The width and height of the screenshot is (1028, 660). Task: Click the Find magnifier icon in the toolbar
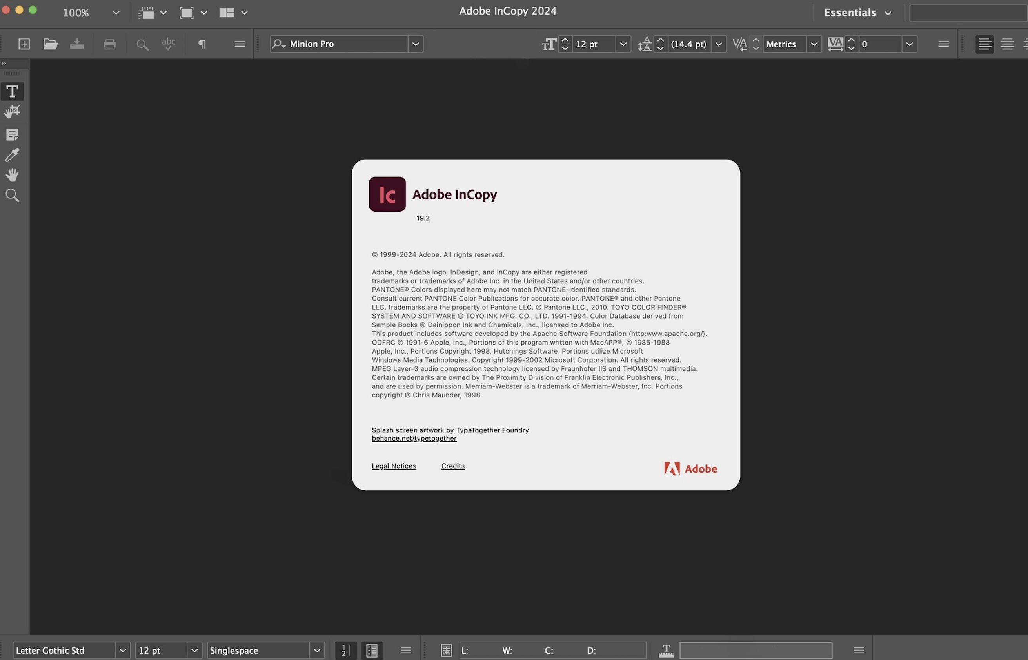pos(142,44)
